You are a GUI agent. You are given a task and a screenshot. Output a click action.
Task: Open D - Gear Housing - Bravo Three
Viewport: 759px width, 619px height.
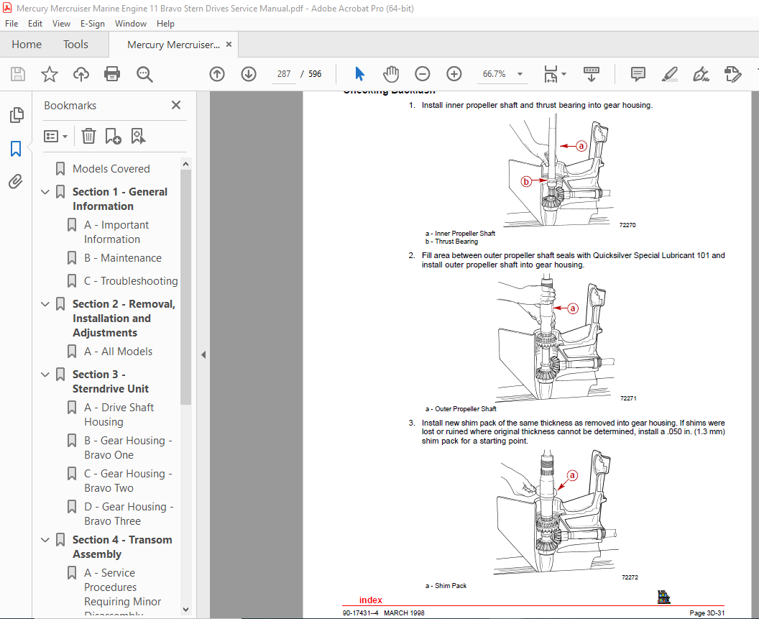tap(128, 513)
